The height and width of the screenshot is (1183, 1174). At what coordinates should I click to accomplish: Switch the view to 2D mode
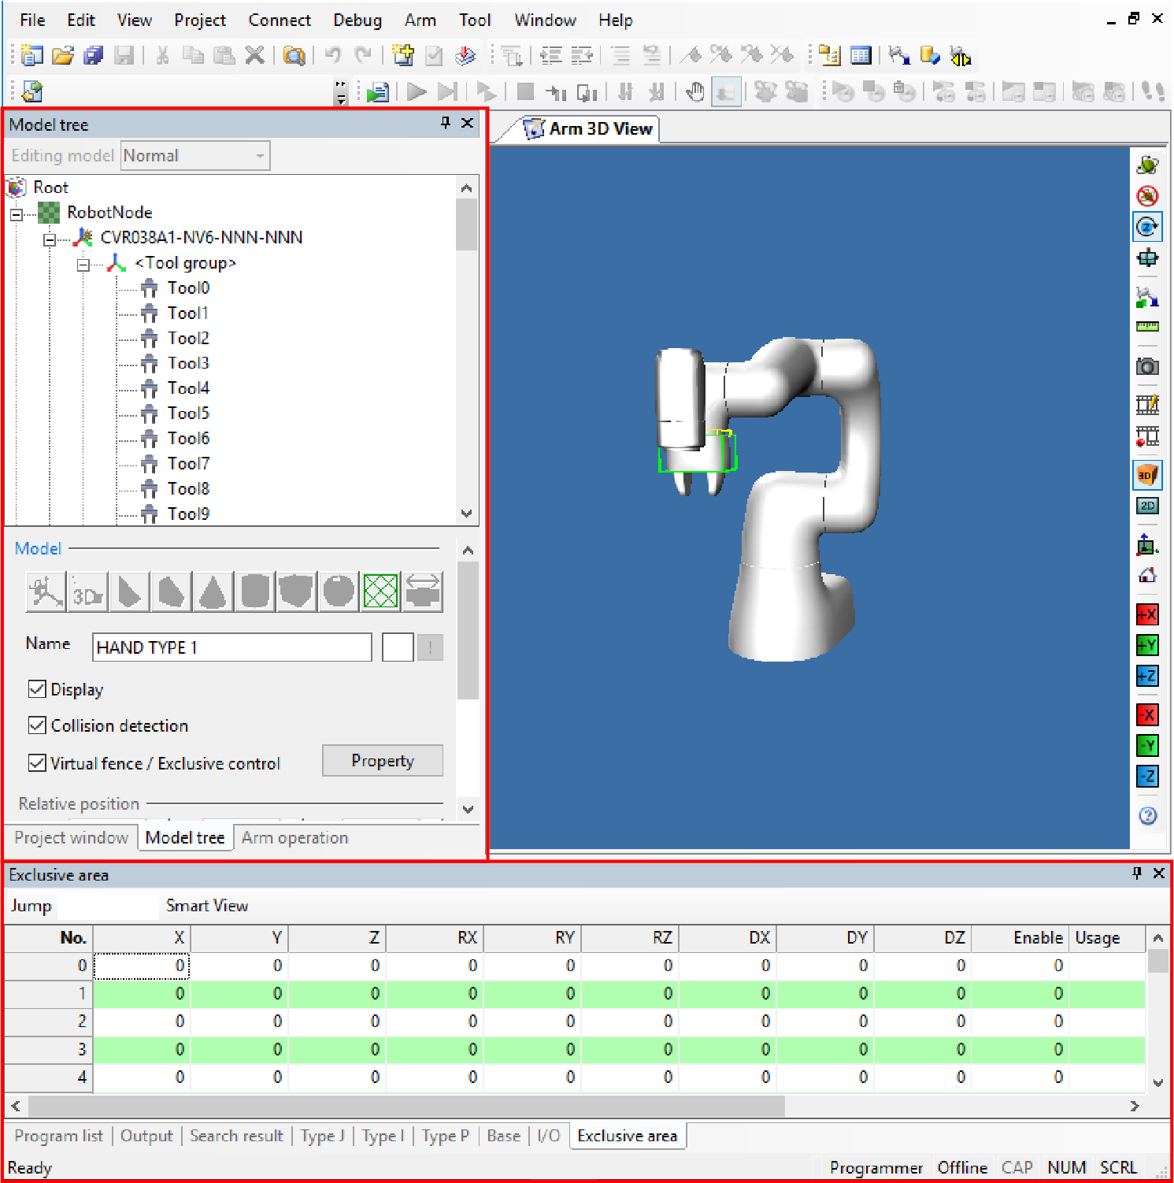coord(1147,506)
